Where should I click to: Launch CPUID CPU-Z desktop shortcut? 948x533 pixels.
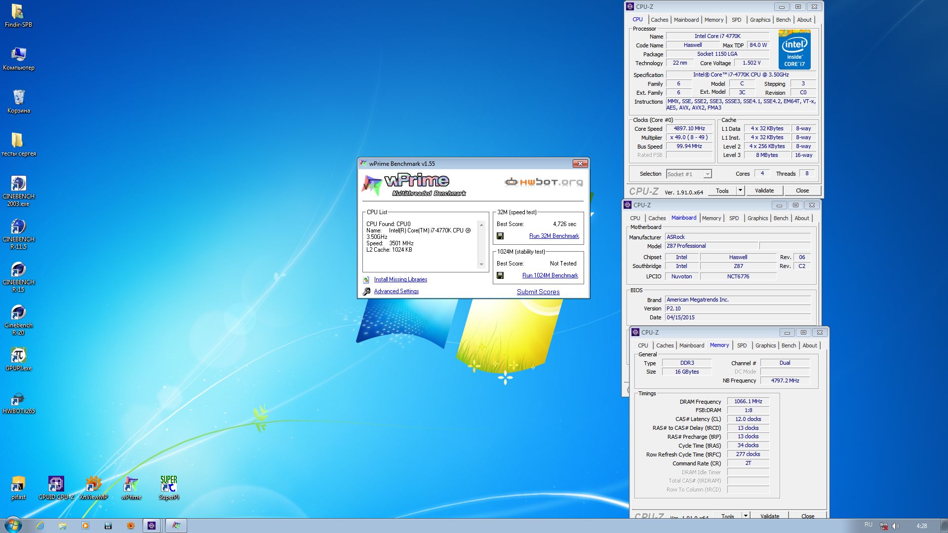[56, 488]
